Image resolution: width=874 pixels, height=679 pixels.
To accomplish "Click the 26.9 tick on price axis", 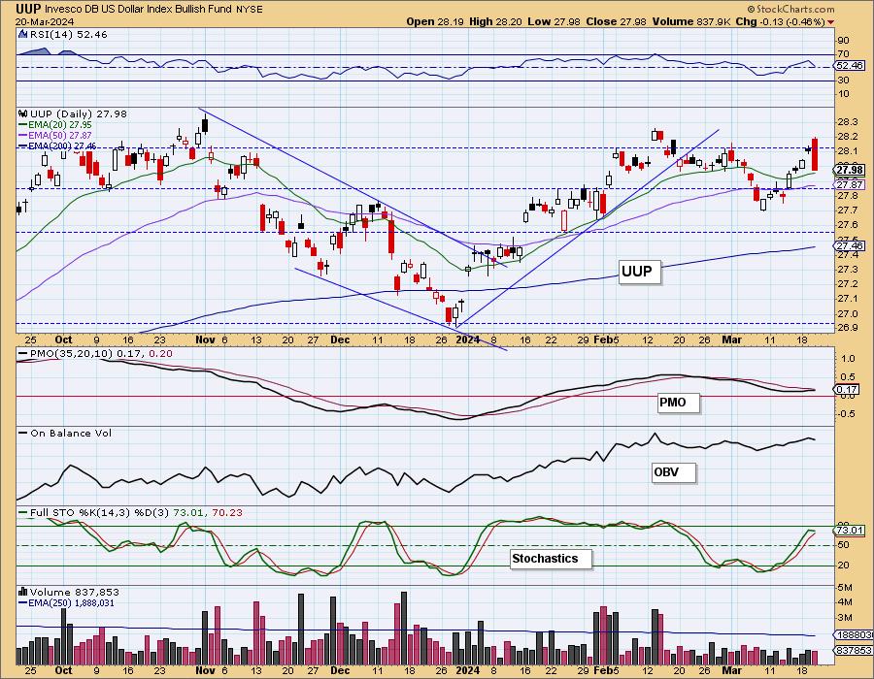I will pyautogui.click(x=847, y=328).
